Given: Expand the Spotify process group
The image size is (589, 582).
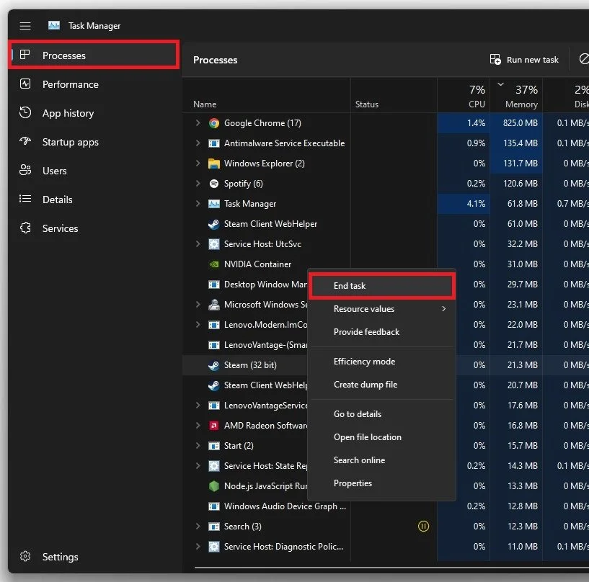Looking at the screenshot, I should pyautogui.click(x=198, y=184).
